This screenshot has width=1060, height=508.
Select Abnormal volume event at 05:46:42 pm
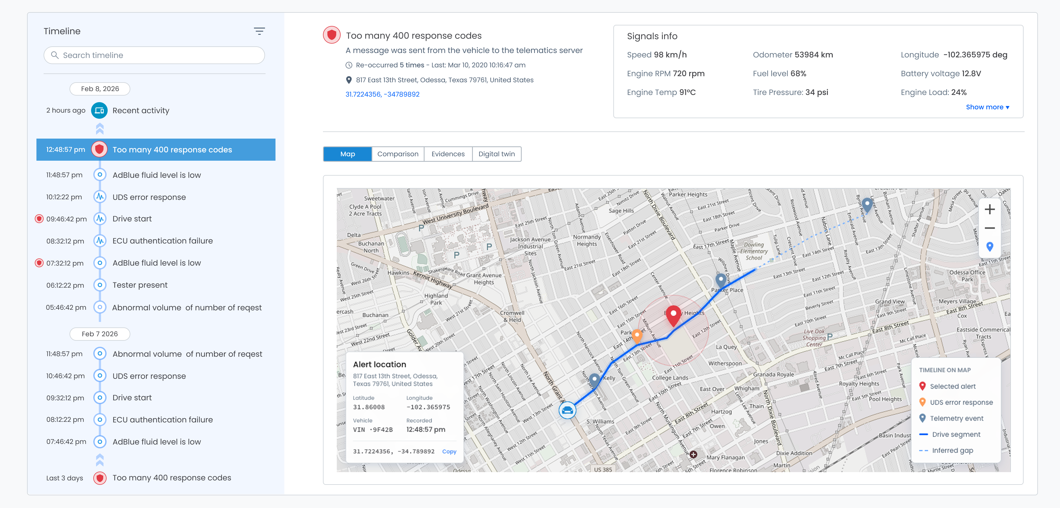pos(155,308)
